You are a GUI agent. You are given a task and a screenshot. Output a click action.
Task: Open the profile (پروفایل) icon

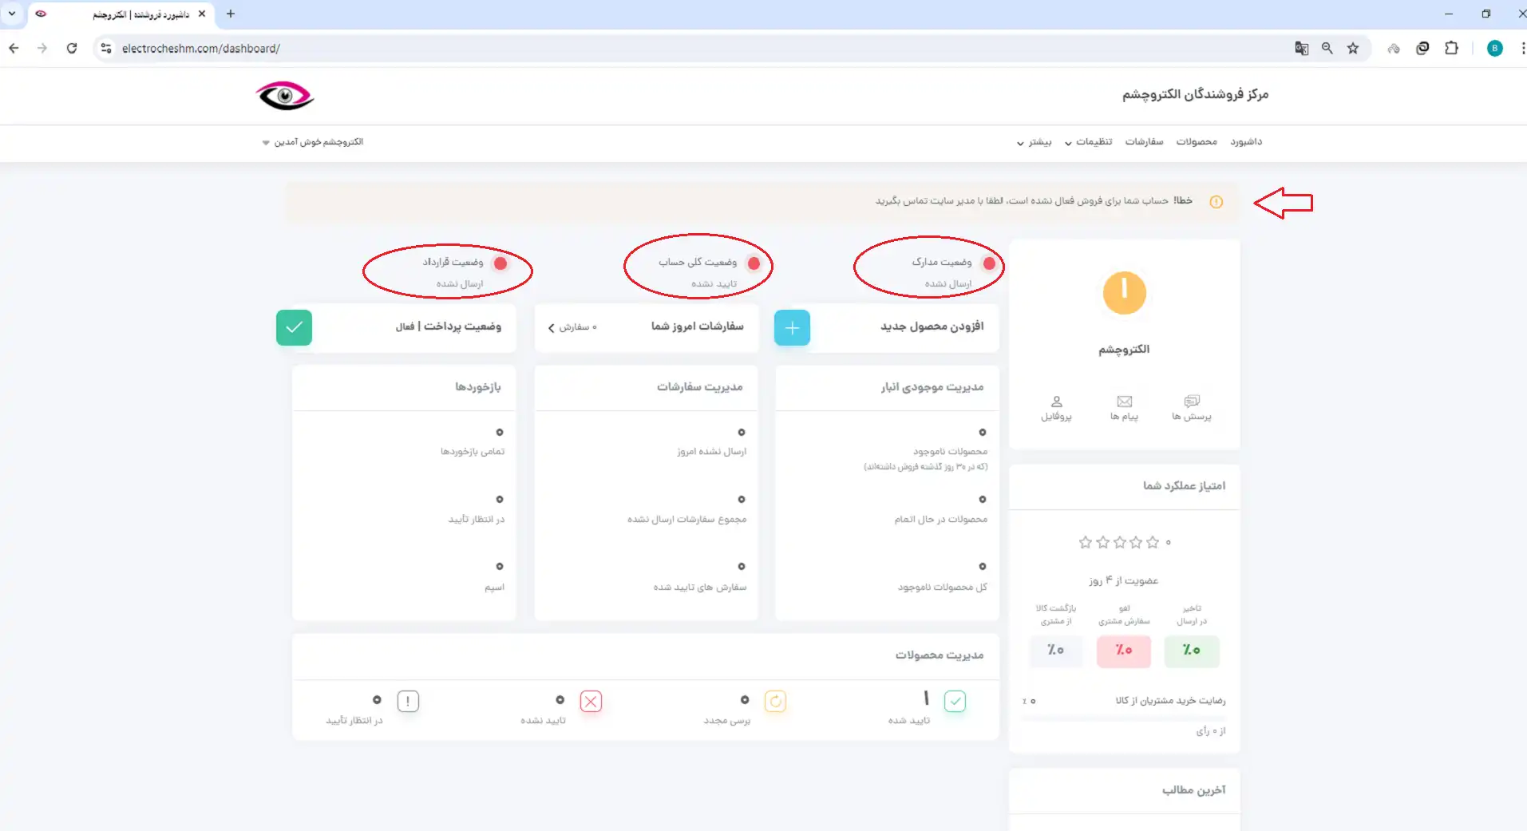[1056, 407]
